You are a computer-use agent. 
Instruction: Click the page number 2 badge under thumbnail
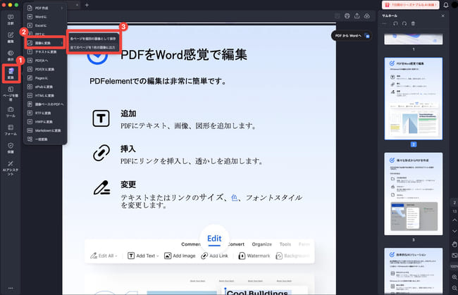point(414,144)
